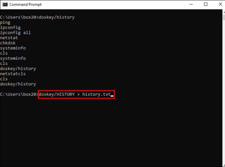
Task: Click the scrollbar up arrow
Action: coord(224,12)
